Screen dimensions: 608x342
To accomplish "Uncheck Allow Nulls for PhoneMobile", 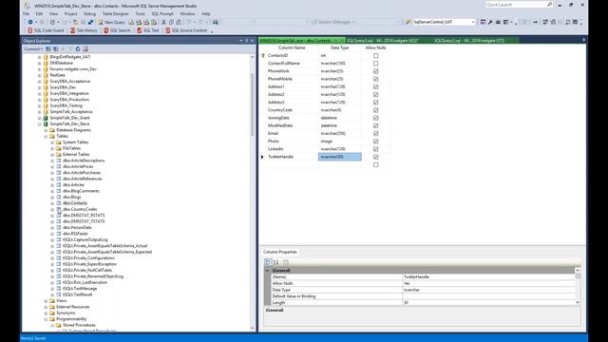I will [x=376, y=79].
